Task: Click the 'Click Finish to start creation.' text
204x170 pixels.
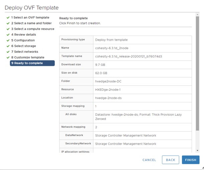Action: 80,23
